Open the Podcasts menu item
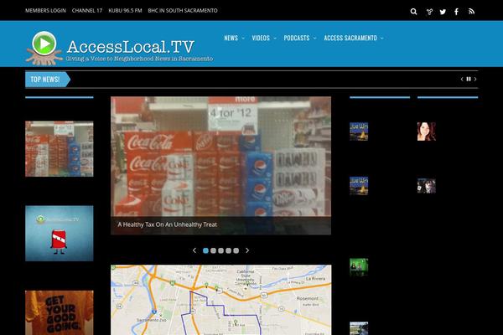 [297, 38]
